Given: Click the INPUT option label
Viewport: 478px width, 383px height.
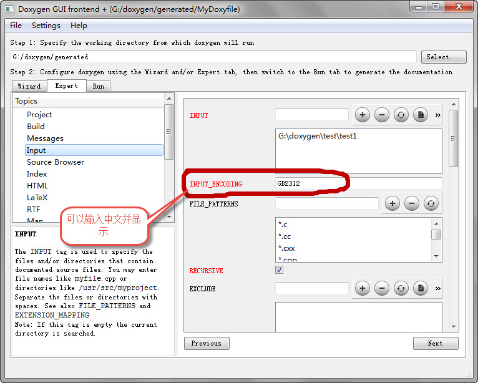Looking at the screenshot, I should pos(199,115).
